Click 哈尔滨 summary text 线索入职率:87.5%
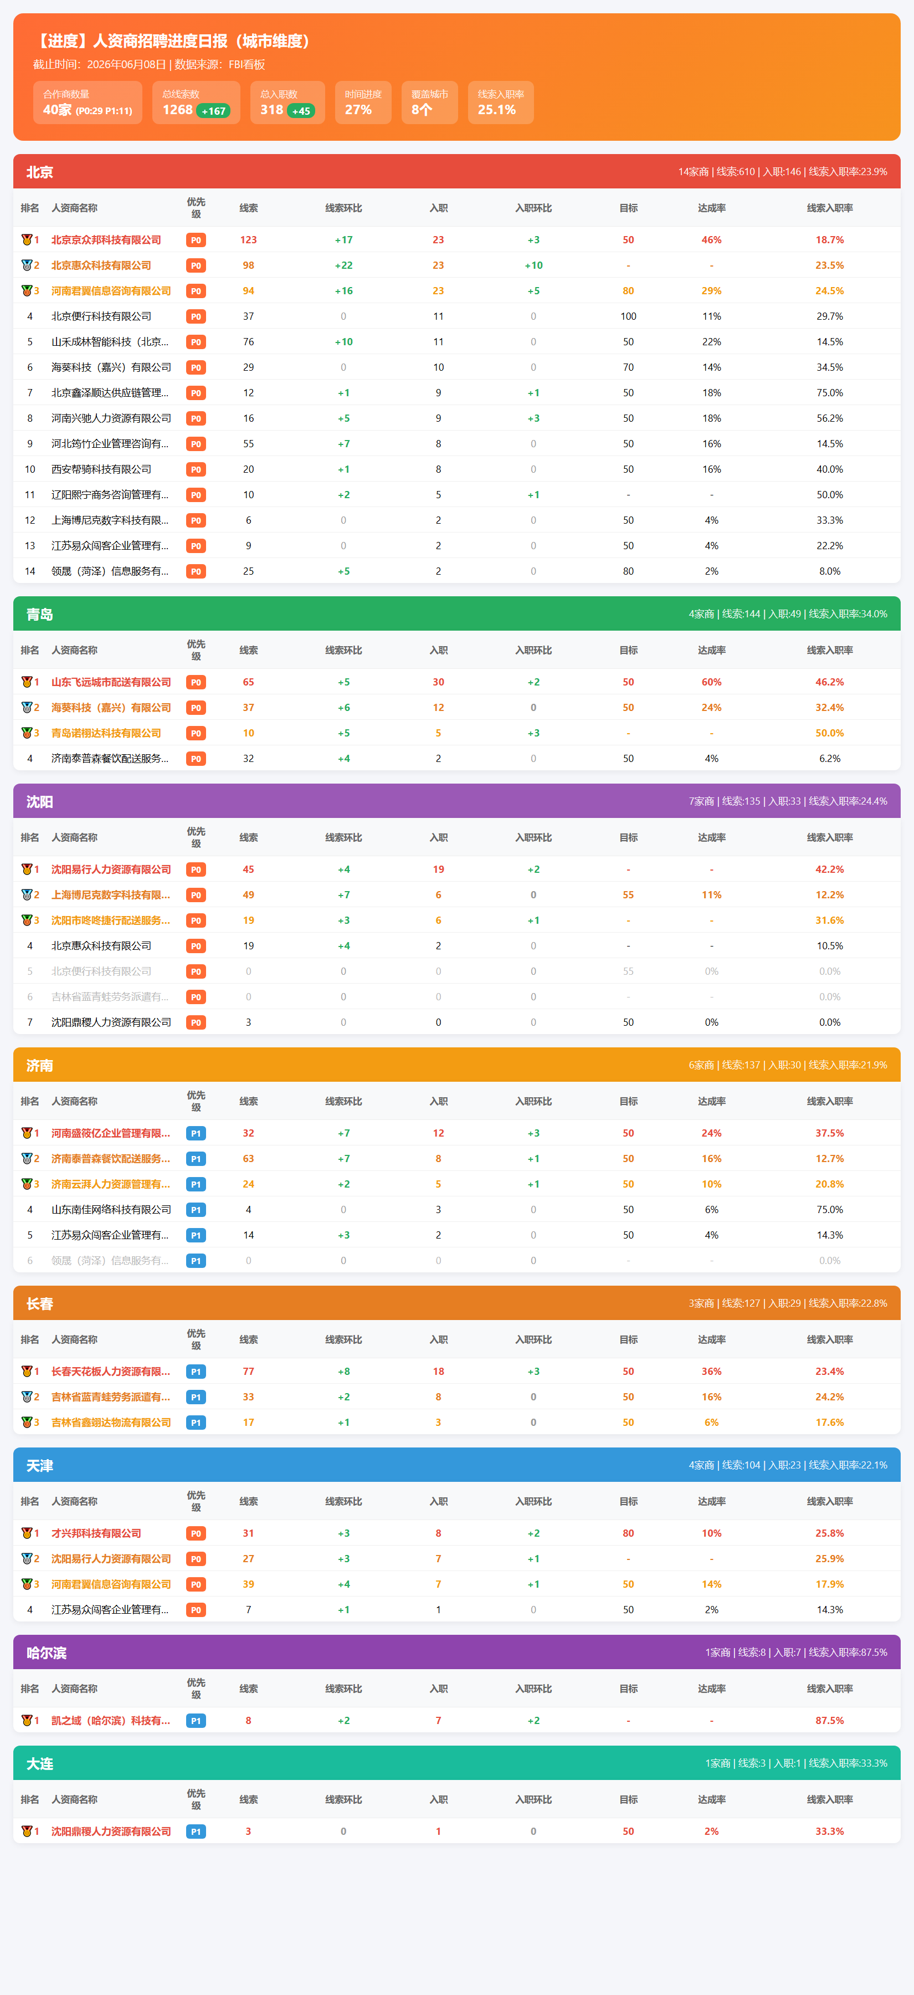Viewport: 914px width, 1995px height. [x=848, y=1653]
